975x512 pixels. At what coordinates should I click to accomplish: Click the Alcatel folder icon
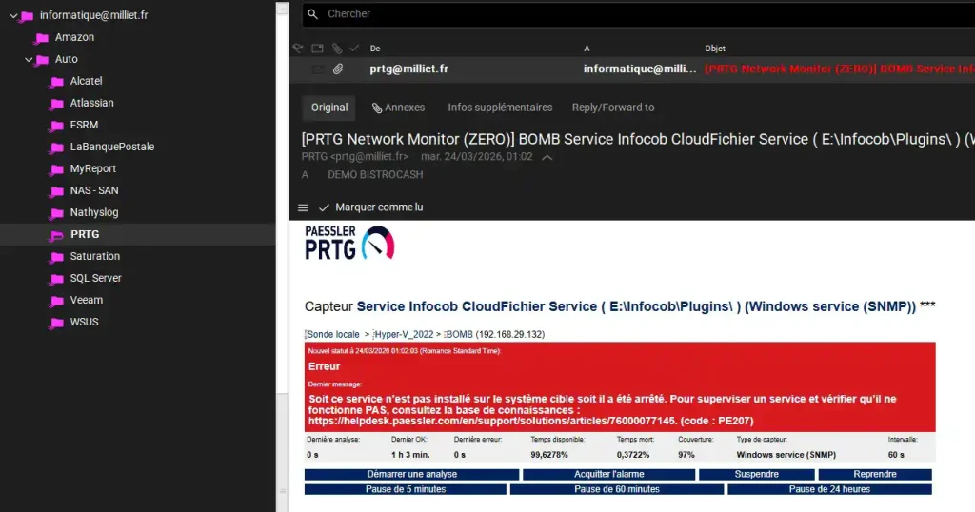56,82
